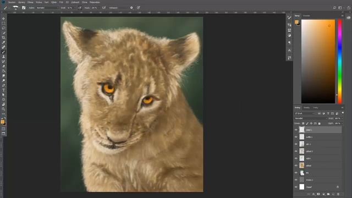
Task: Switch to the Kanály channels tab
Action: (x=306, y=108)
